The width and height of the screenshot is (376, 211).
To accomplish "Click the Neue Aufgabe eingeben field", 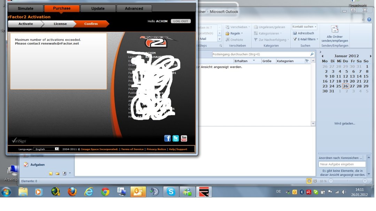I will [342, 164].
